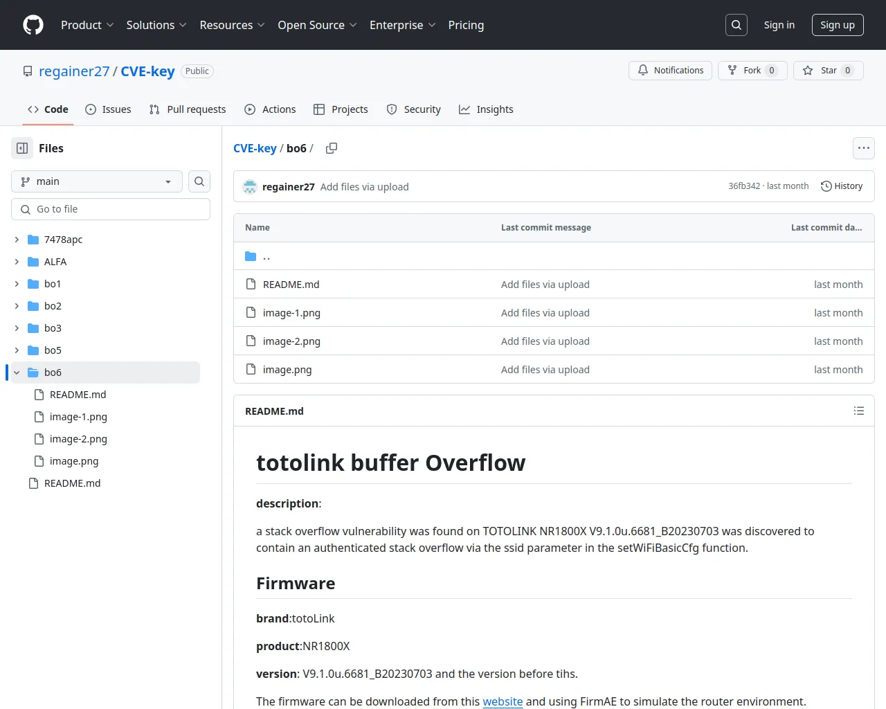The height and width of the screenshot is (709, 886).
Task: Expand Resources menu
Action: pos(232,25)
